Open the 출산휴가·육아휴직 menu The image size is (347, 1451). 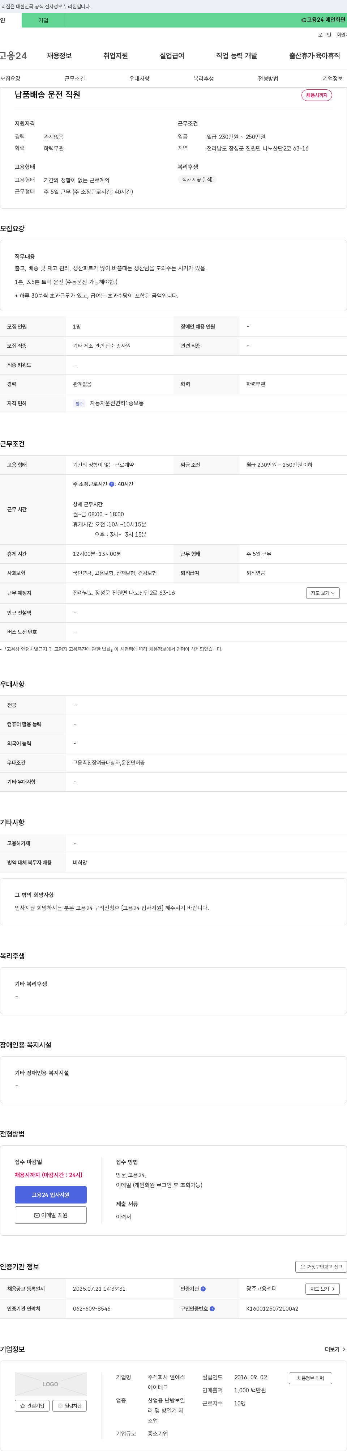coord(314,56)
